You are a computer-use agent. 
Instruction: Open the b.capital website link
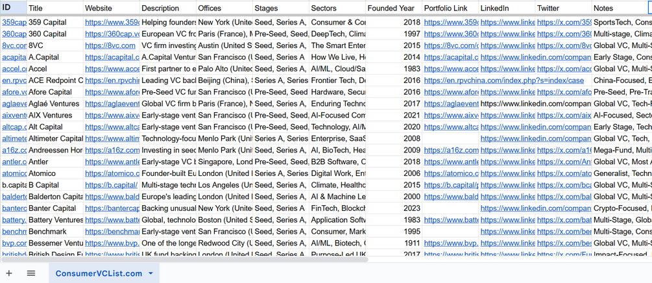tap(112, 185)
